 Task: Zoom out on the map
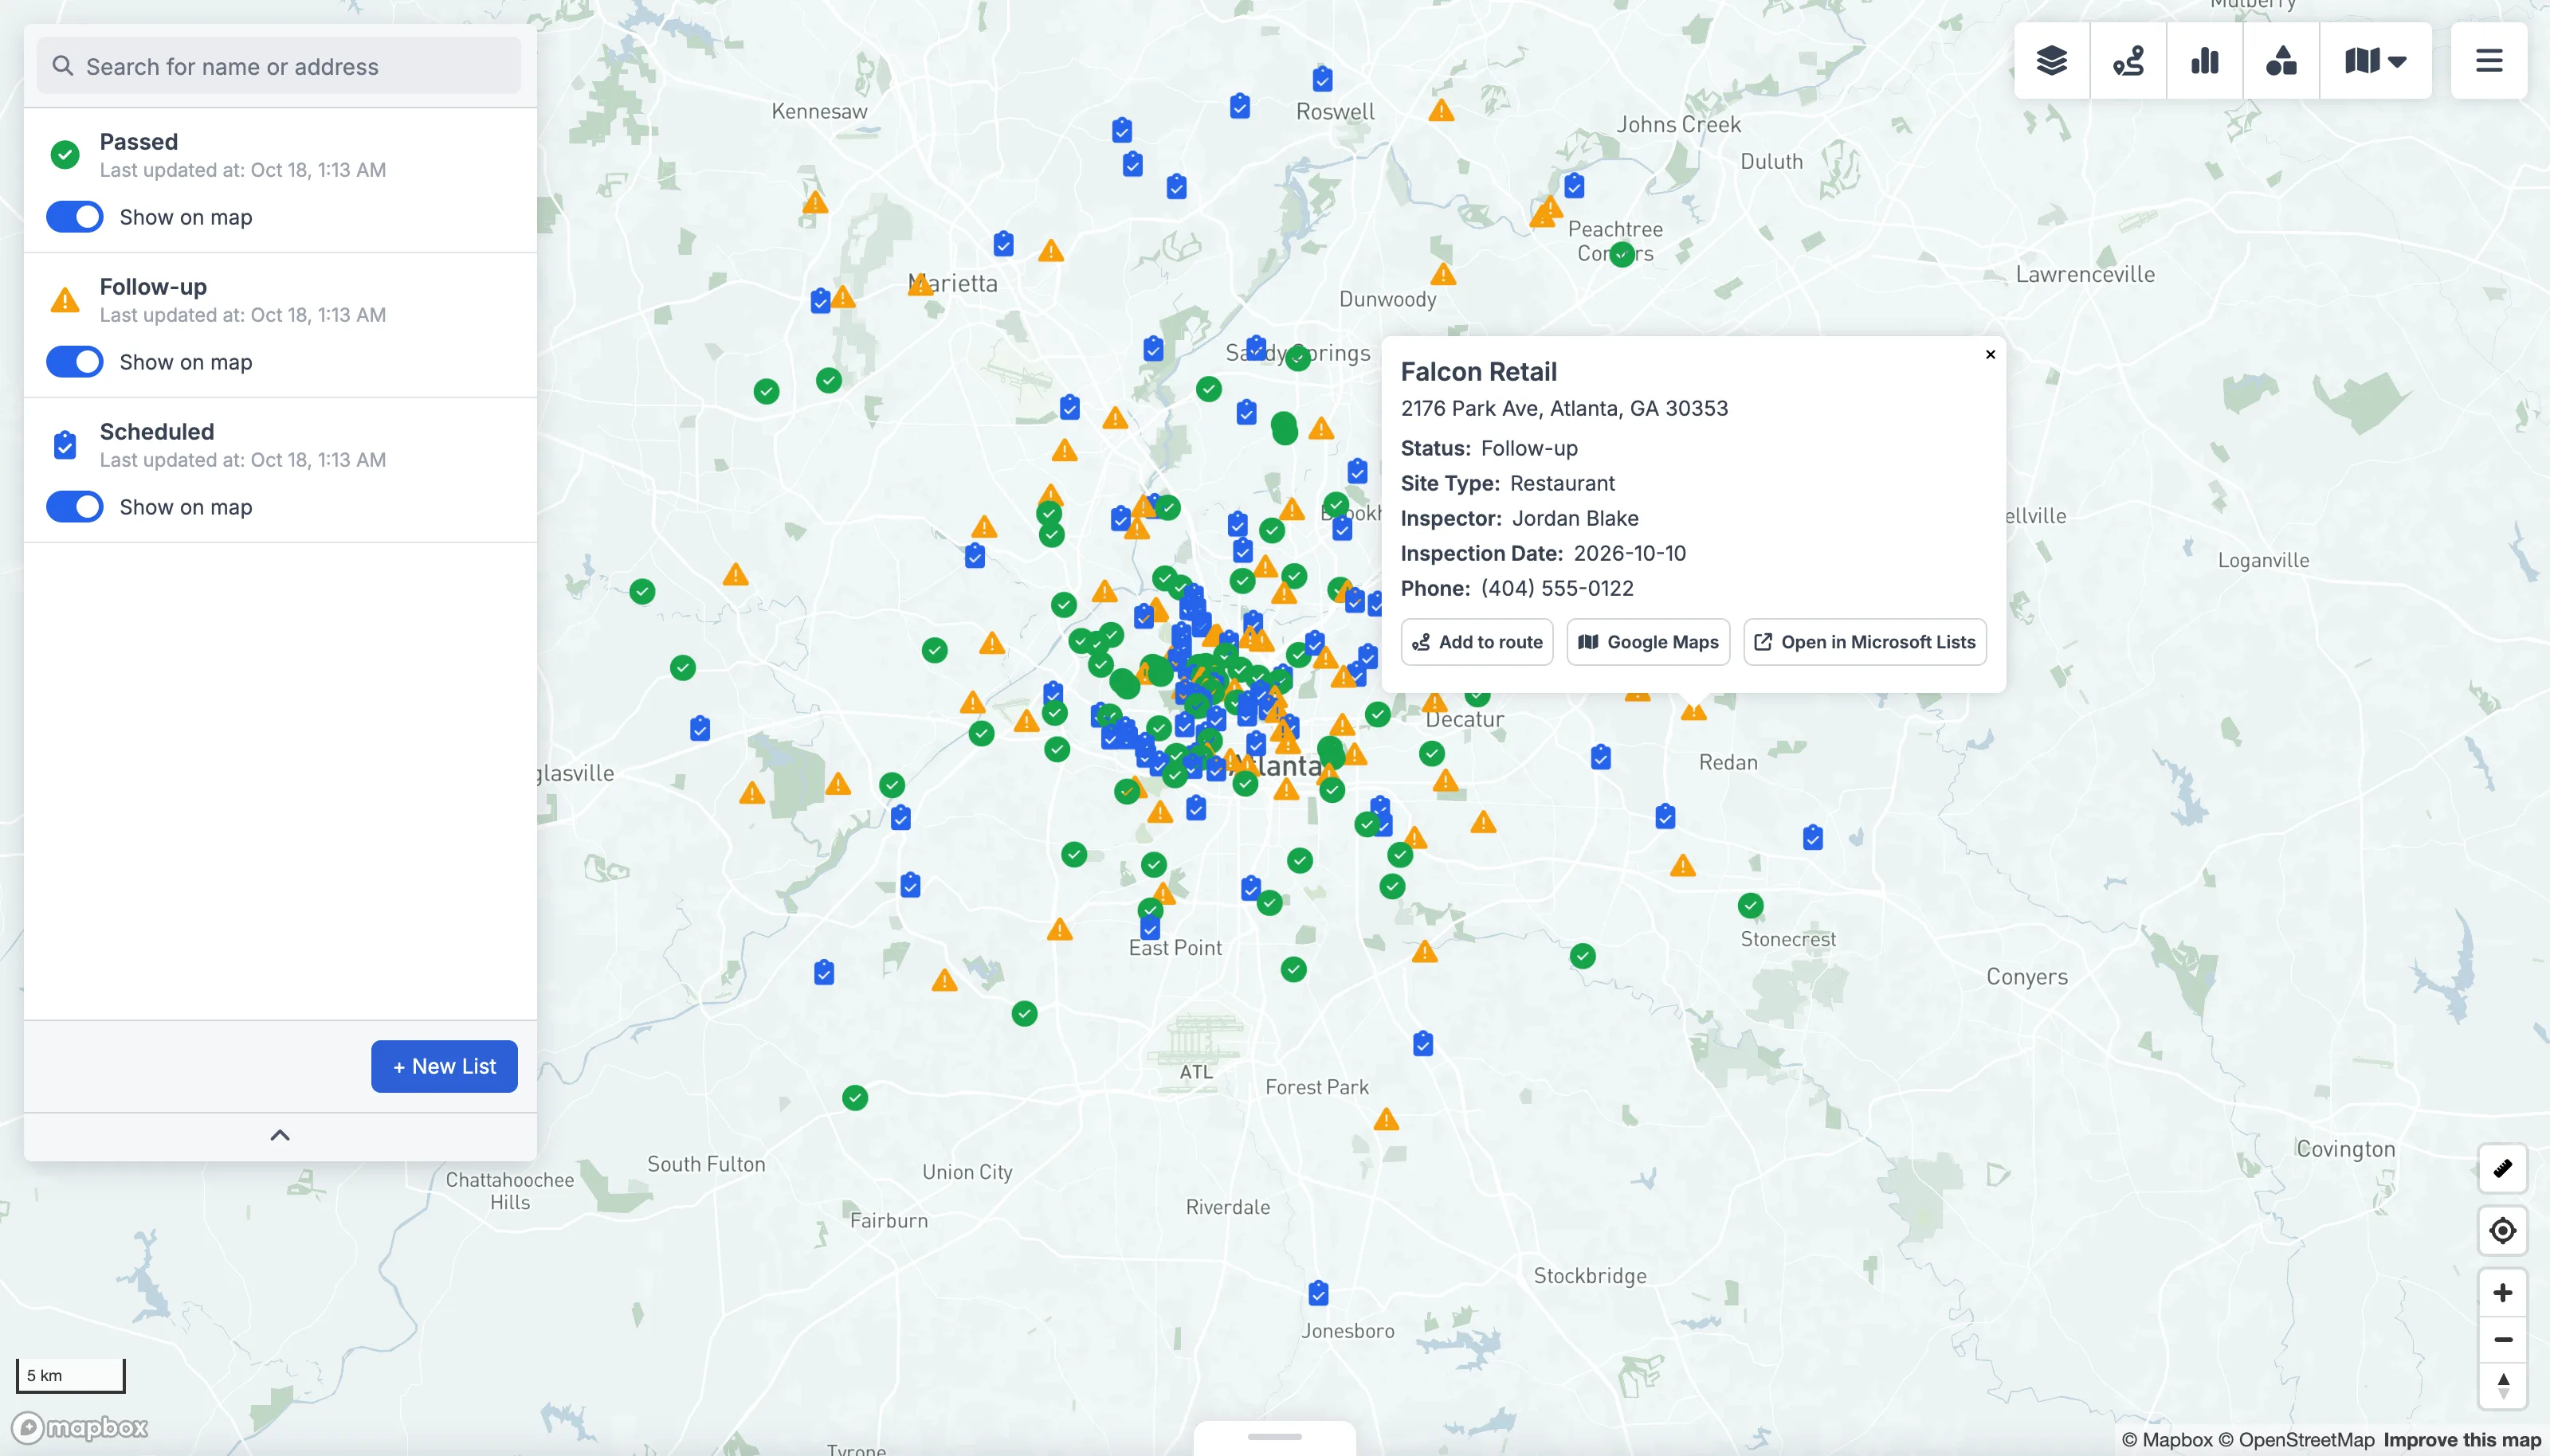(2502, 1339)
